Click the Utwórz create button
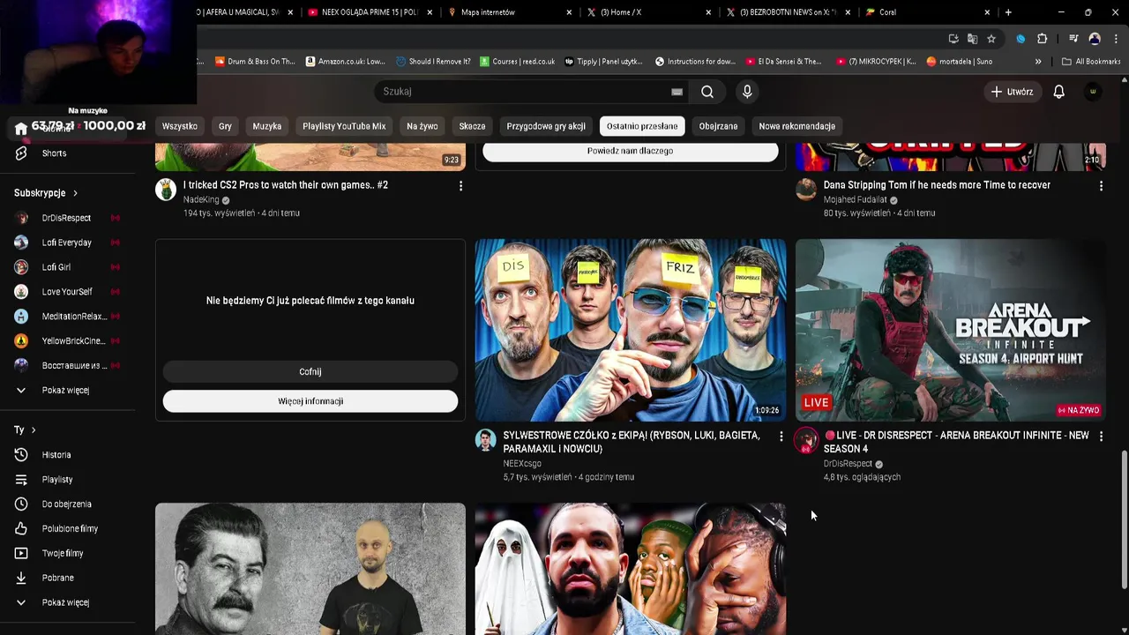This screenshot has width=1129, height=635. point(1012,92)
